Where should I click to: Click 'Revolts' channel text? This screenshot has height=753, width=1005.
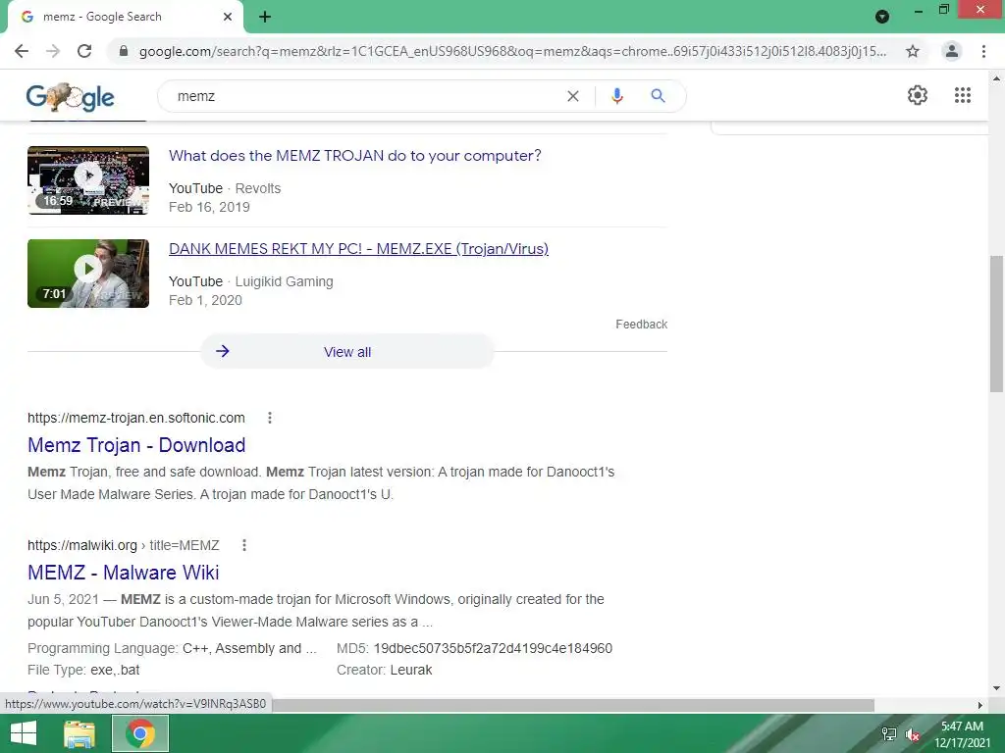click(x=258, y=188)
